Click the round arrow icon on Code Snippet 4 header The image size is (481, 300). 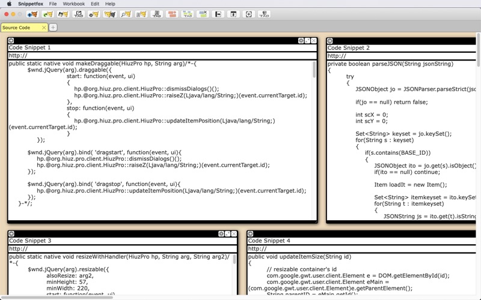pos(250,233)
